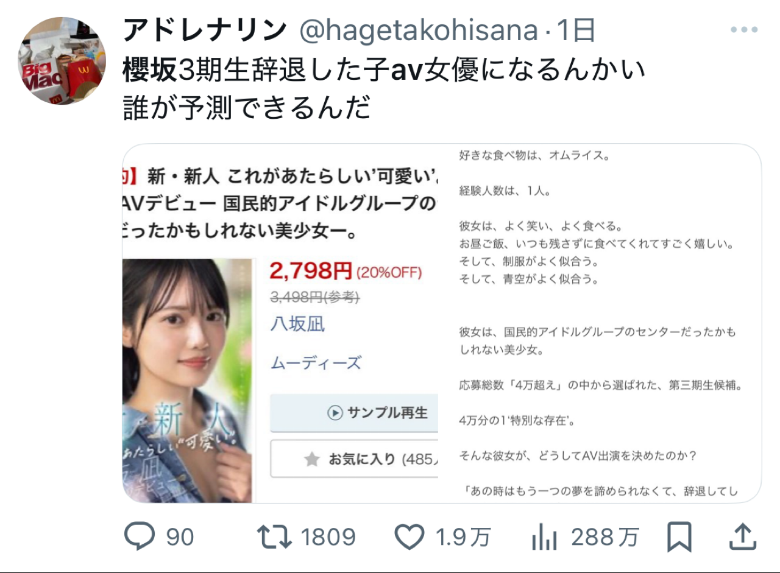Screen dimensions: 780x573
Task: Retweet using the repost arrows icon
Action: click(274, 537)
